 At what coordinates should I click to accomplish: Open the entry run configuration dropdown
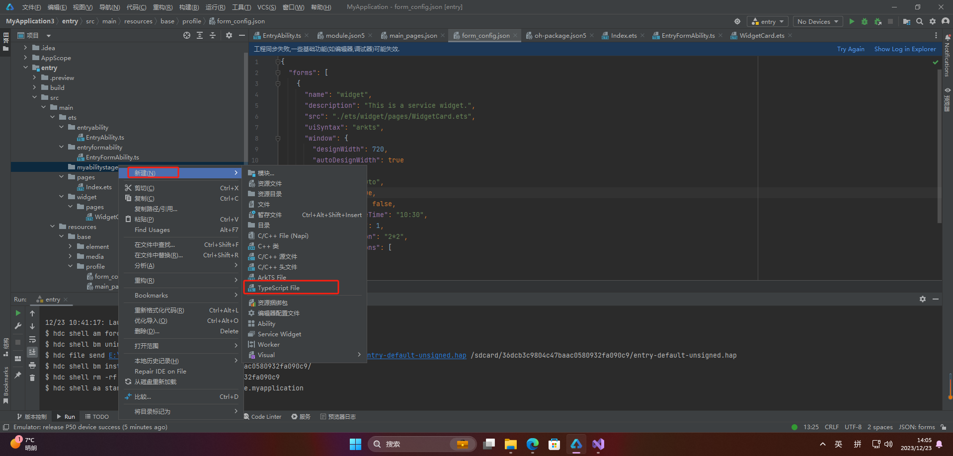(768, 21)
